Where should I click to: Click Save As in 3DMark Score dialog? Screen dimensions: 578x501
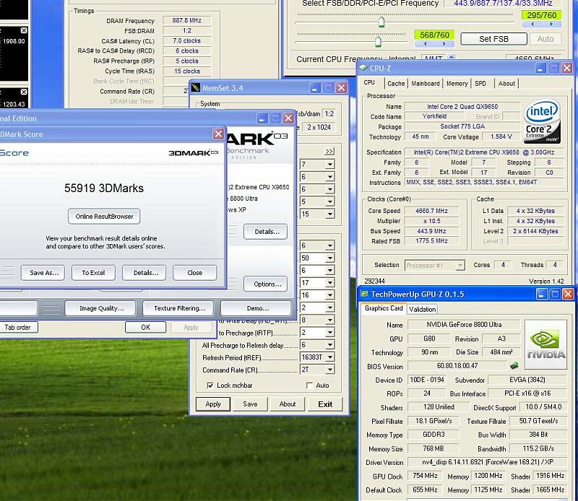[x=43, y=273]
